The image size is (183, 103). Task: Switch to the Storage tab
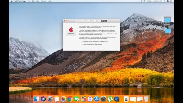coord(92,21)
